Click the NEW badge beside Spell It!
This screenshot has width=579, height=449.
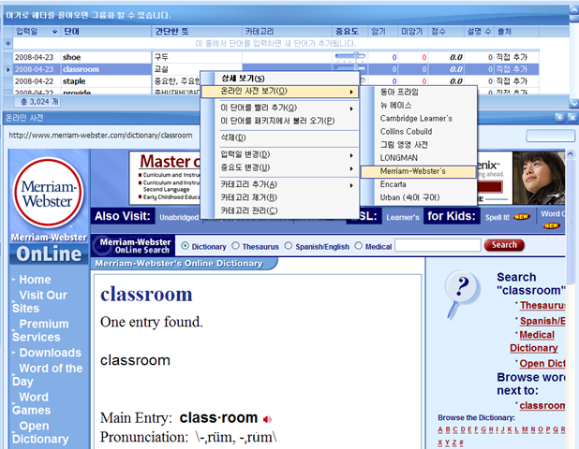click(x=522, y=217)
